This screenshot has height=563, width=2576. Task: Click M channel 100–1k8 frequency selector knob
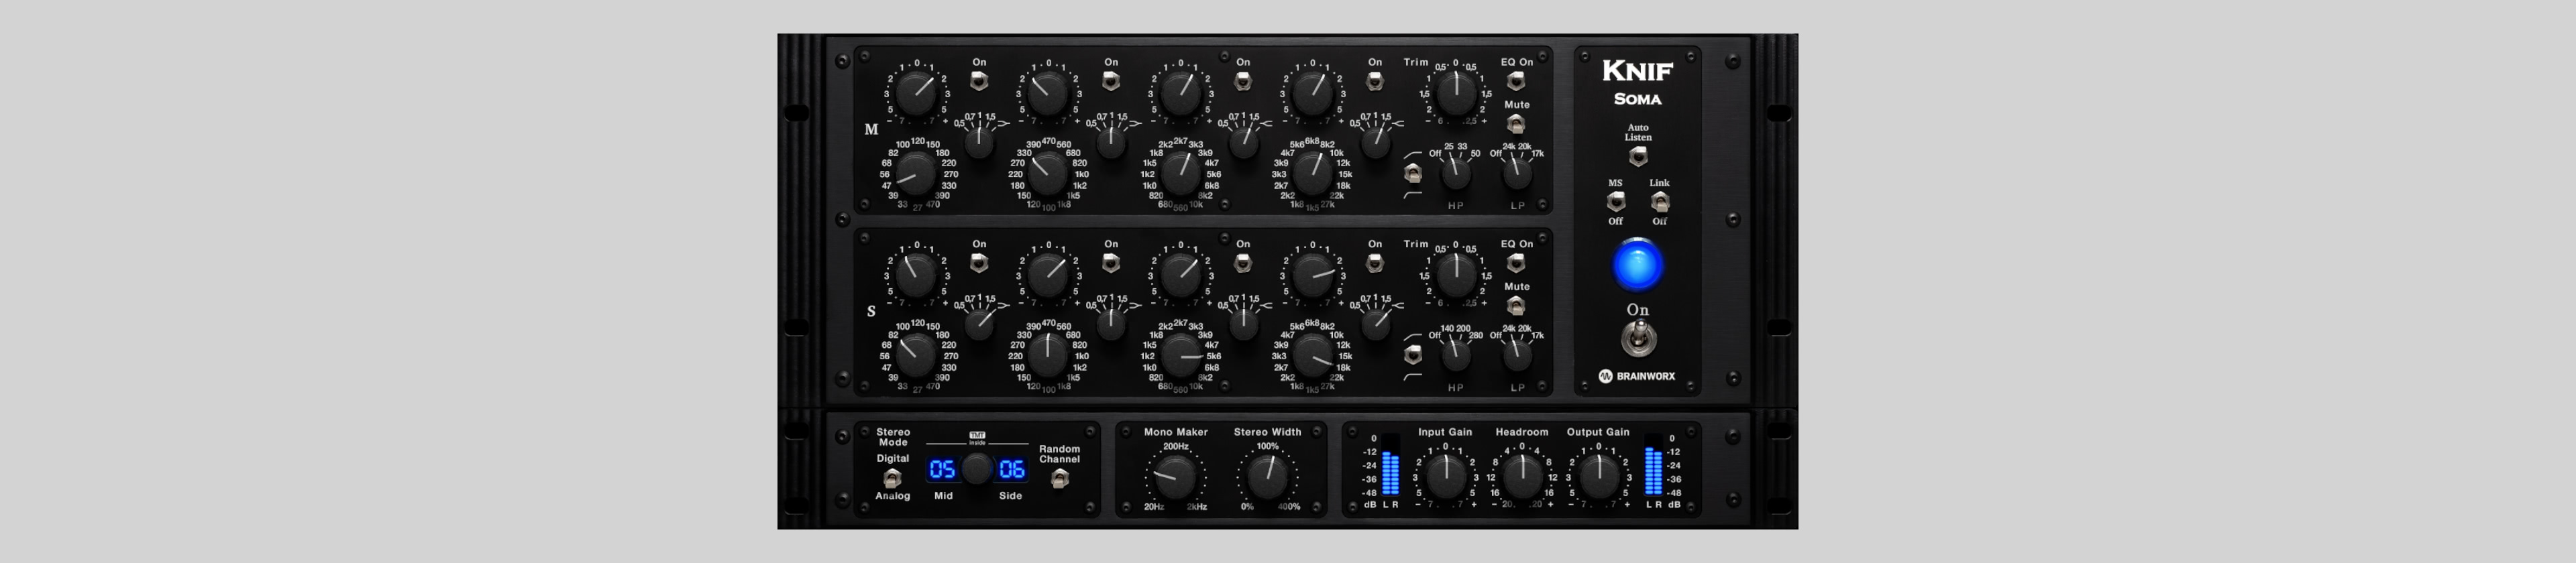click(1047, 174)
